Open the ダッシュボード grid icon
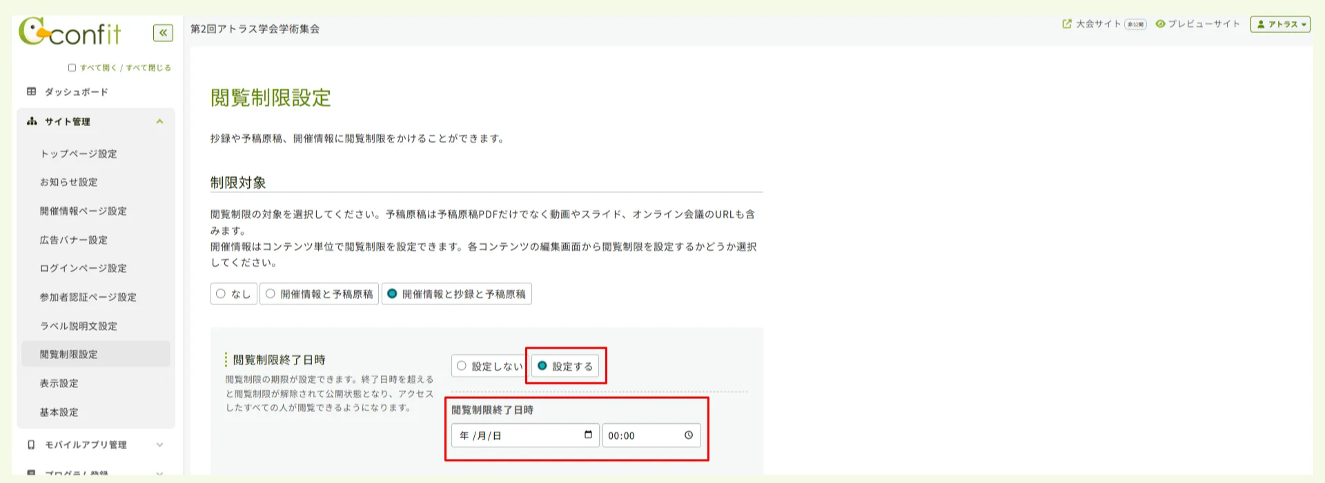This screenshot has height=483, width=1325. click(x=31, y=92)
